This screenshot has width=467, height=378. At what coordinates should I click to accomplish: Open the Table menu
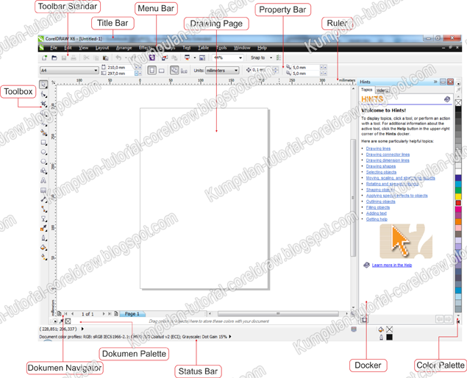(x=203, y=48)
